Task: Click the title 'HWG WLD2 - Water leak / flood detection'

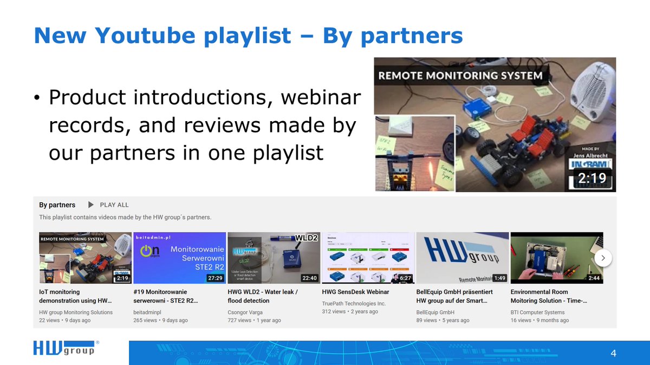Action: [x=263, y=296]
